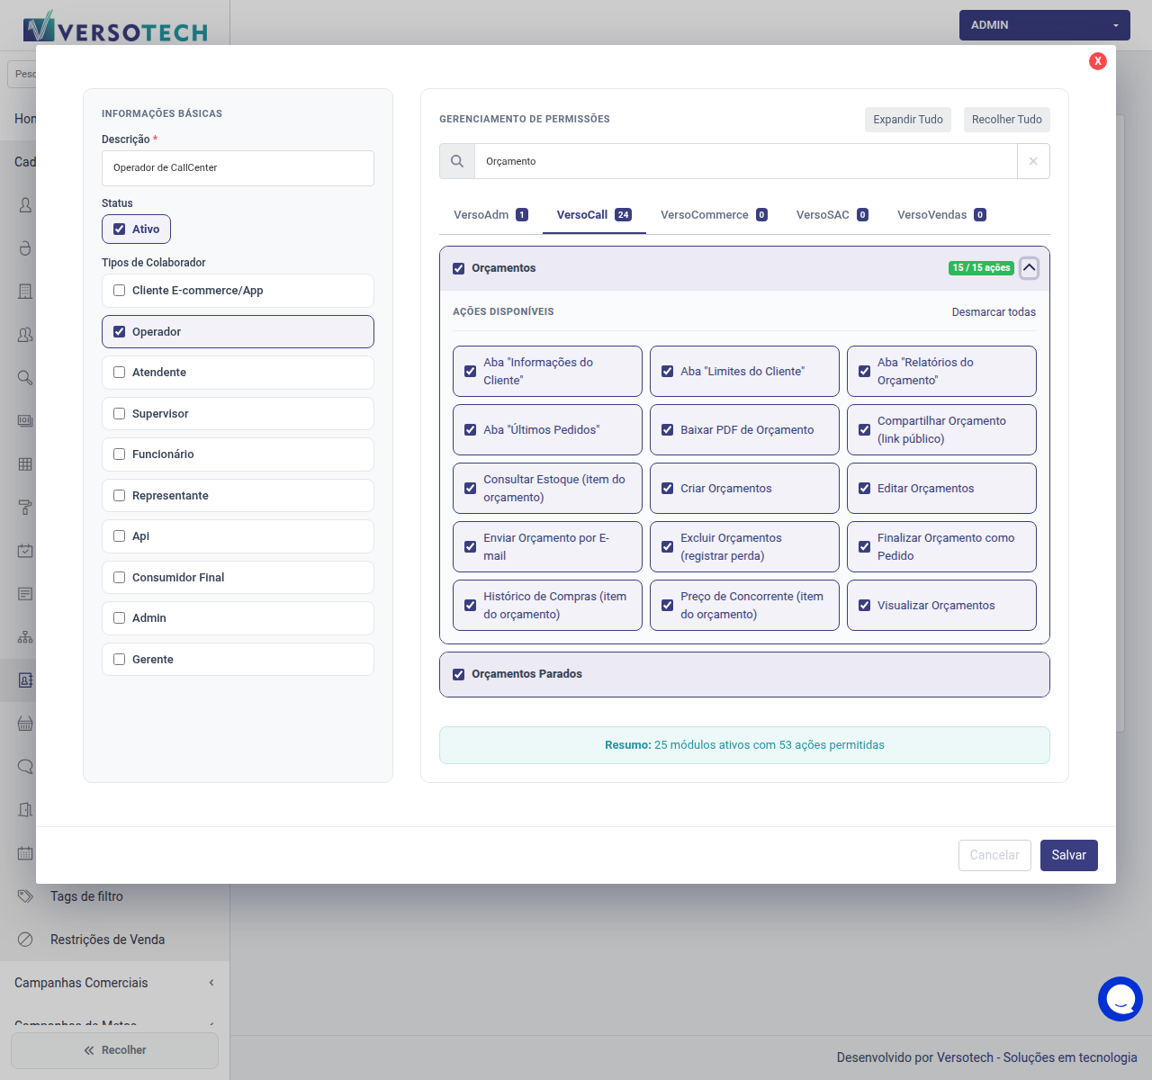Uncheck Visualizar Orçamentos action

tap(865, 606)
